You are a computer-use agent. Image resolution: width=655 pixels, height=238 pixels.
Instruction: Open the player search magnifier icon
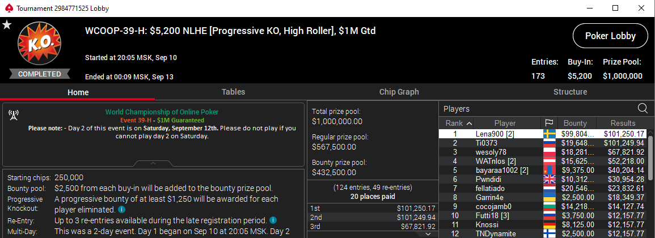pos(643,109)
